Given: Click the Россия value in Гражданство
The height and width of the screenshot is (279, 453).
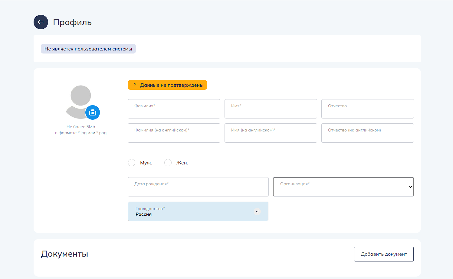Looking at the screenshot, I should pos(144,214).
